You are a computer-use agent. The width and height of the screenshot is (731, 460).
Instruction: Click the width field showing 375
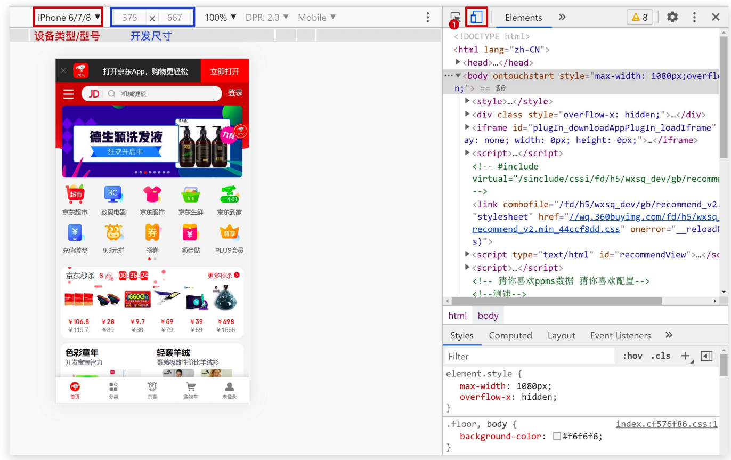(129, 18)
